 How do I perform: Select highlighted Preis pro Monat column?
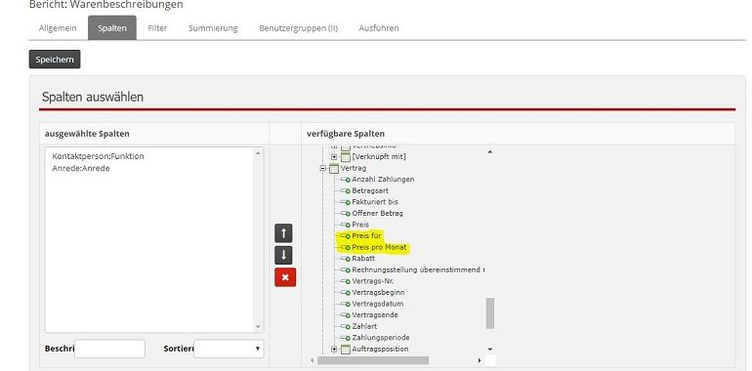pos(379,247)
